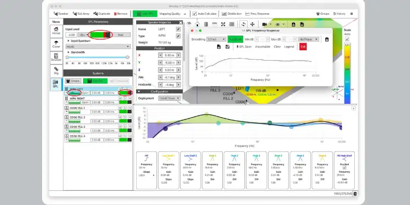Close the Speaker Inspector panel

pyautogui.click(x=181, y=22)
